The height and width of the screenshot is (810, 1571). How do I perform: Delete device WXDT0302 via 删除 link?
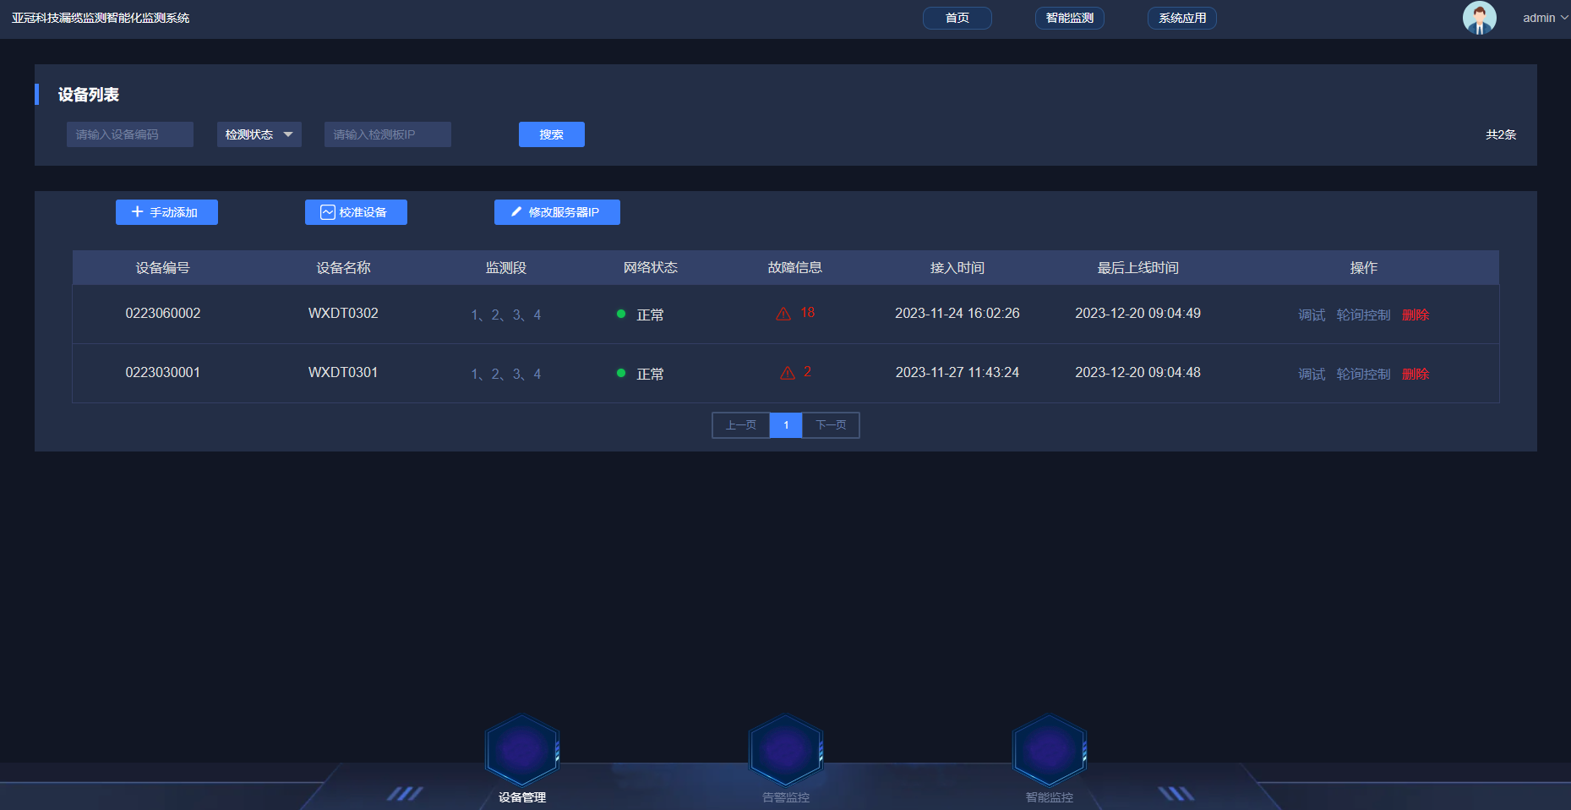tap(1416, 315)
